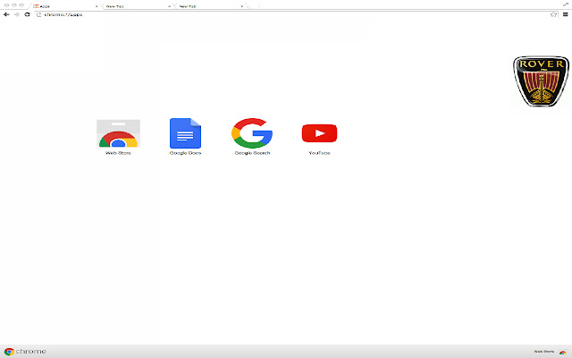Click the forward navigation arrow

coord(17,14)
